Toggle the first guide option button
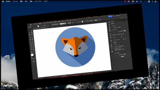Viewport: 160px width, 90px height. point(119,37)
